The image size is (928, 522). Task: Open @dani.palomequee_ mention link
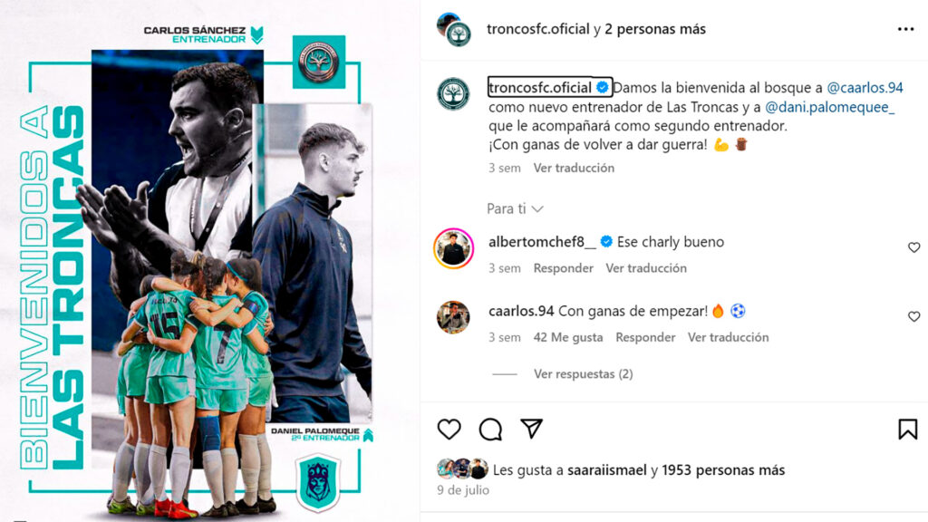pos(830,107)
